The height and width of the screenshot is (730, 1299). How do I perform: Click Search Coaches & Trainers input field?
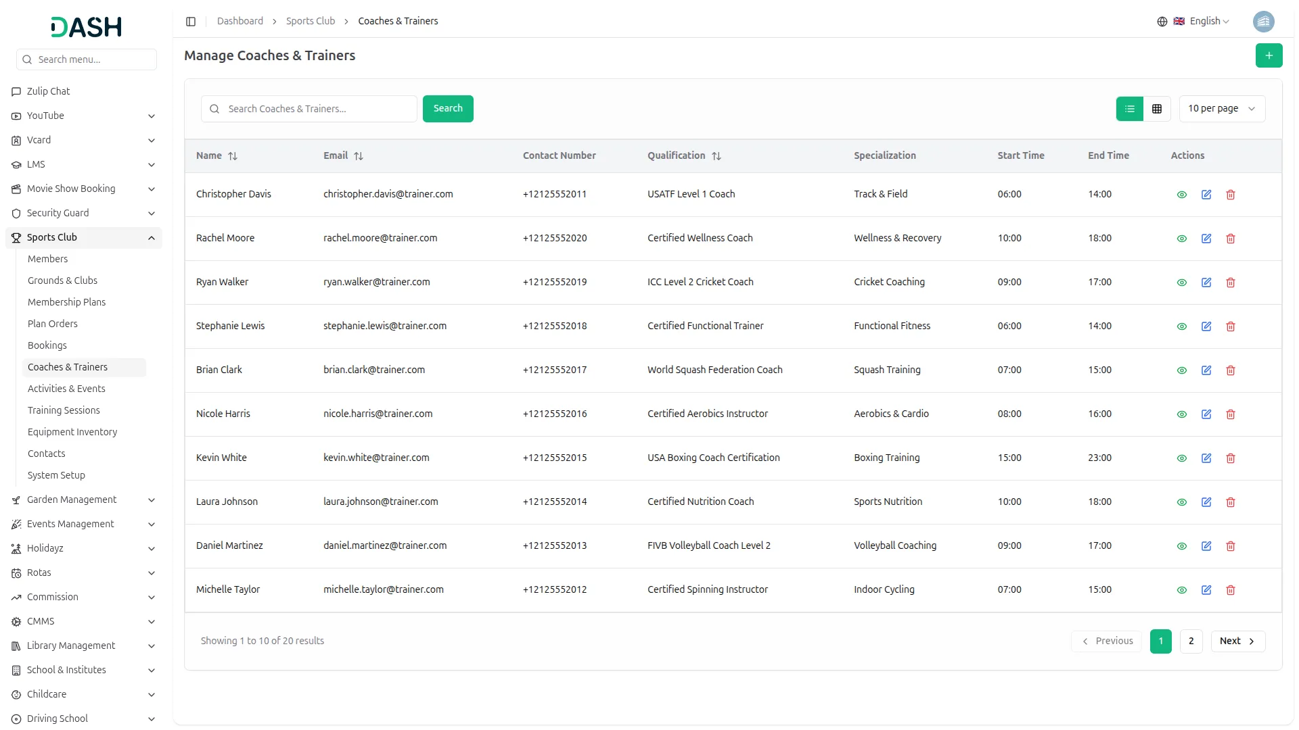[318, 109]
